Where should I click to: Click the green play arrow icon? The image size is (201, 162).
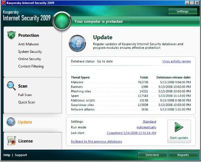(x=179, y=127)
